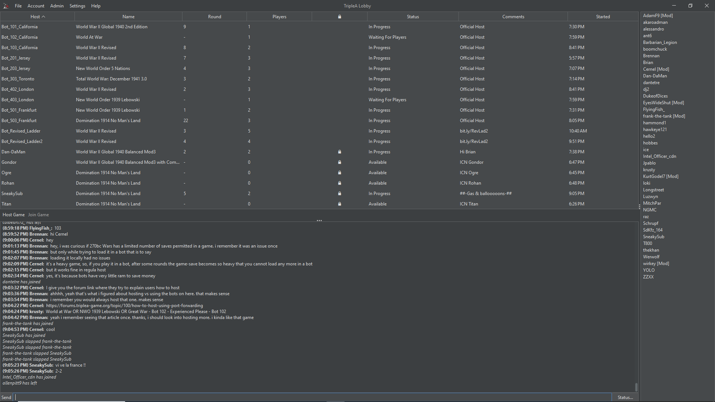Sort games by Host column header
This screenshot has height=402, width=715.
[x=37, y=17]
